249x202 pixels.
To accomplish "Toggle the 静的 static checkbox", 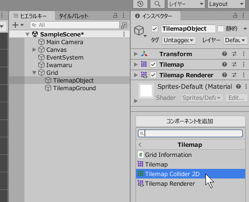I will [221, 29].
